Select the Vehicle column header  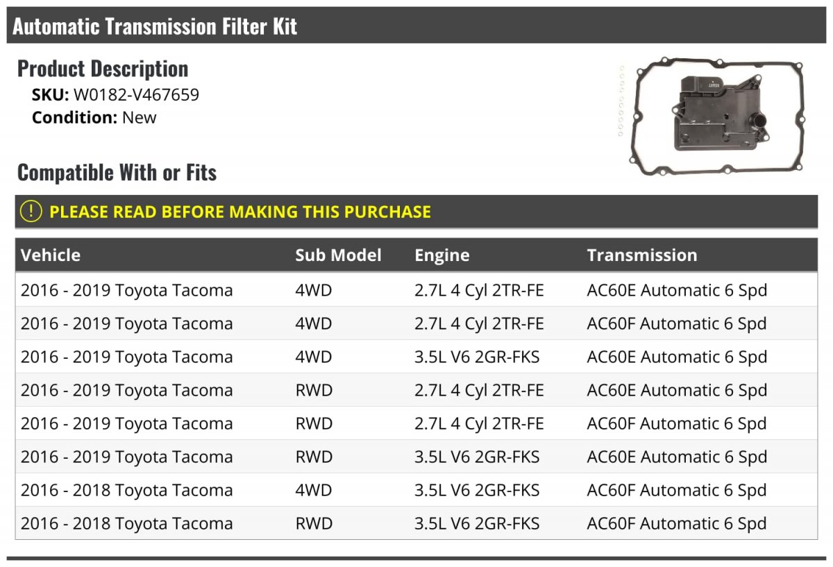click(51, 255)
